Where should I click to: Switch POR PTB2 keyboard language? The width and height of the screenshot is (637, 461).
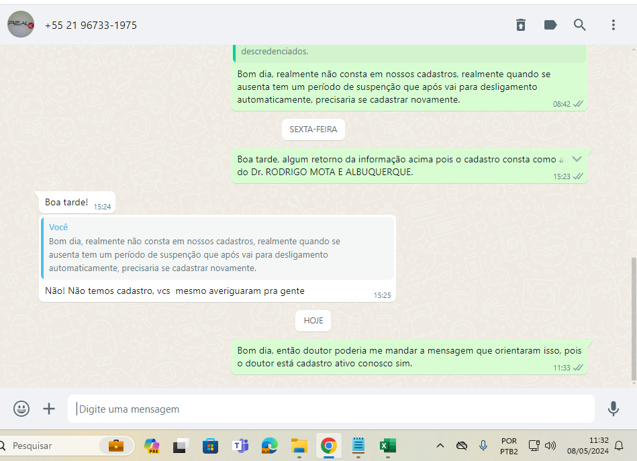pyautogui.click(x=509, y=446)
